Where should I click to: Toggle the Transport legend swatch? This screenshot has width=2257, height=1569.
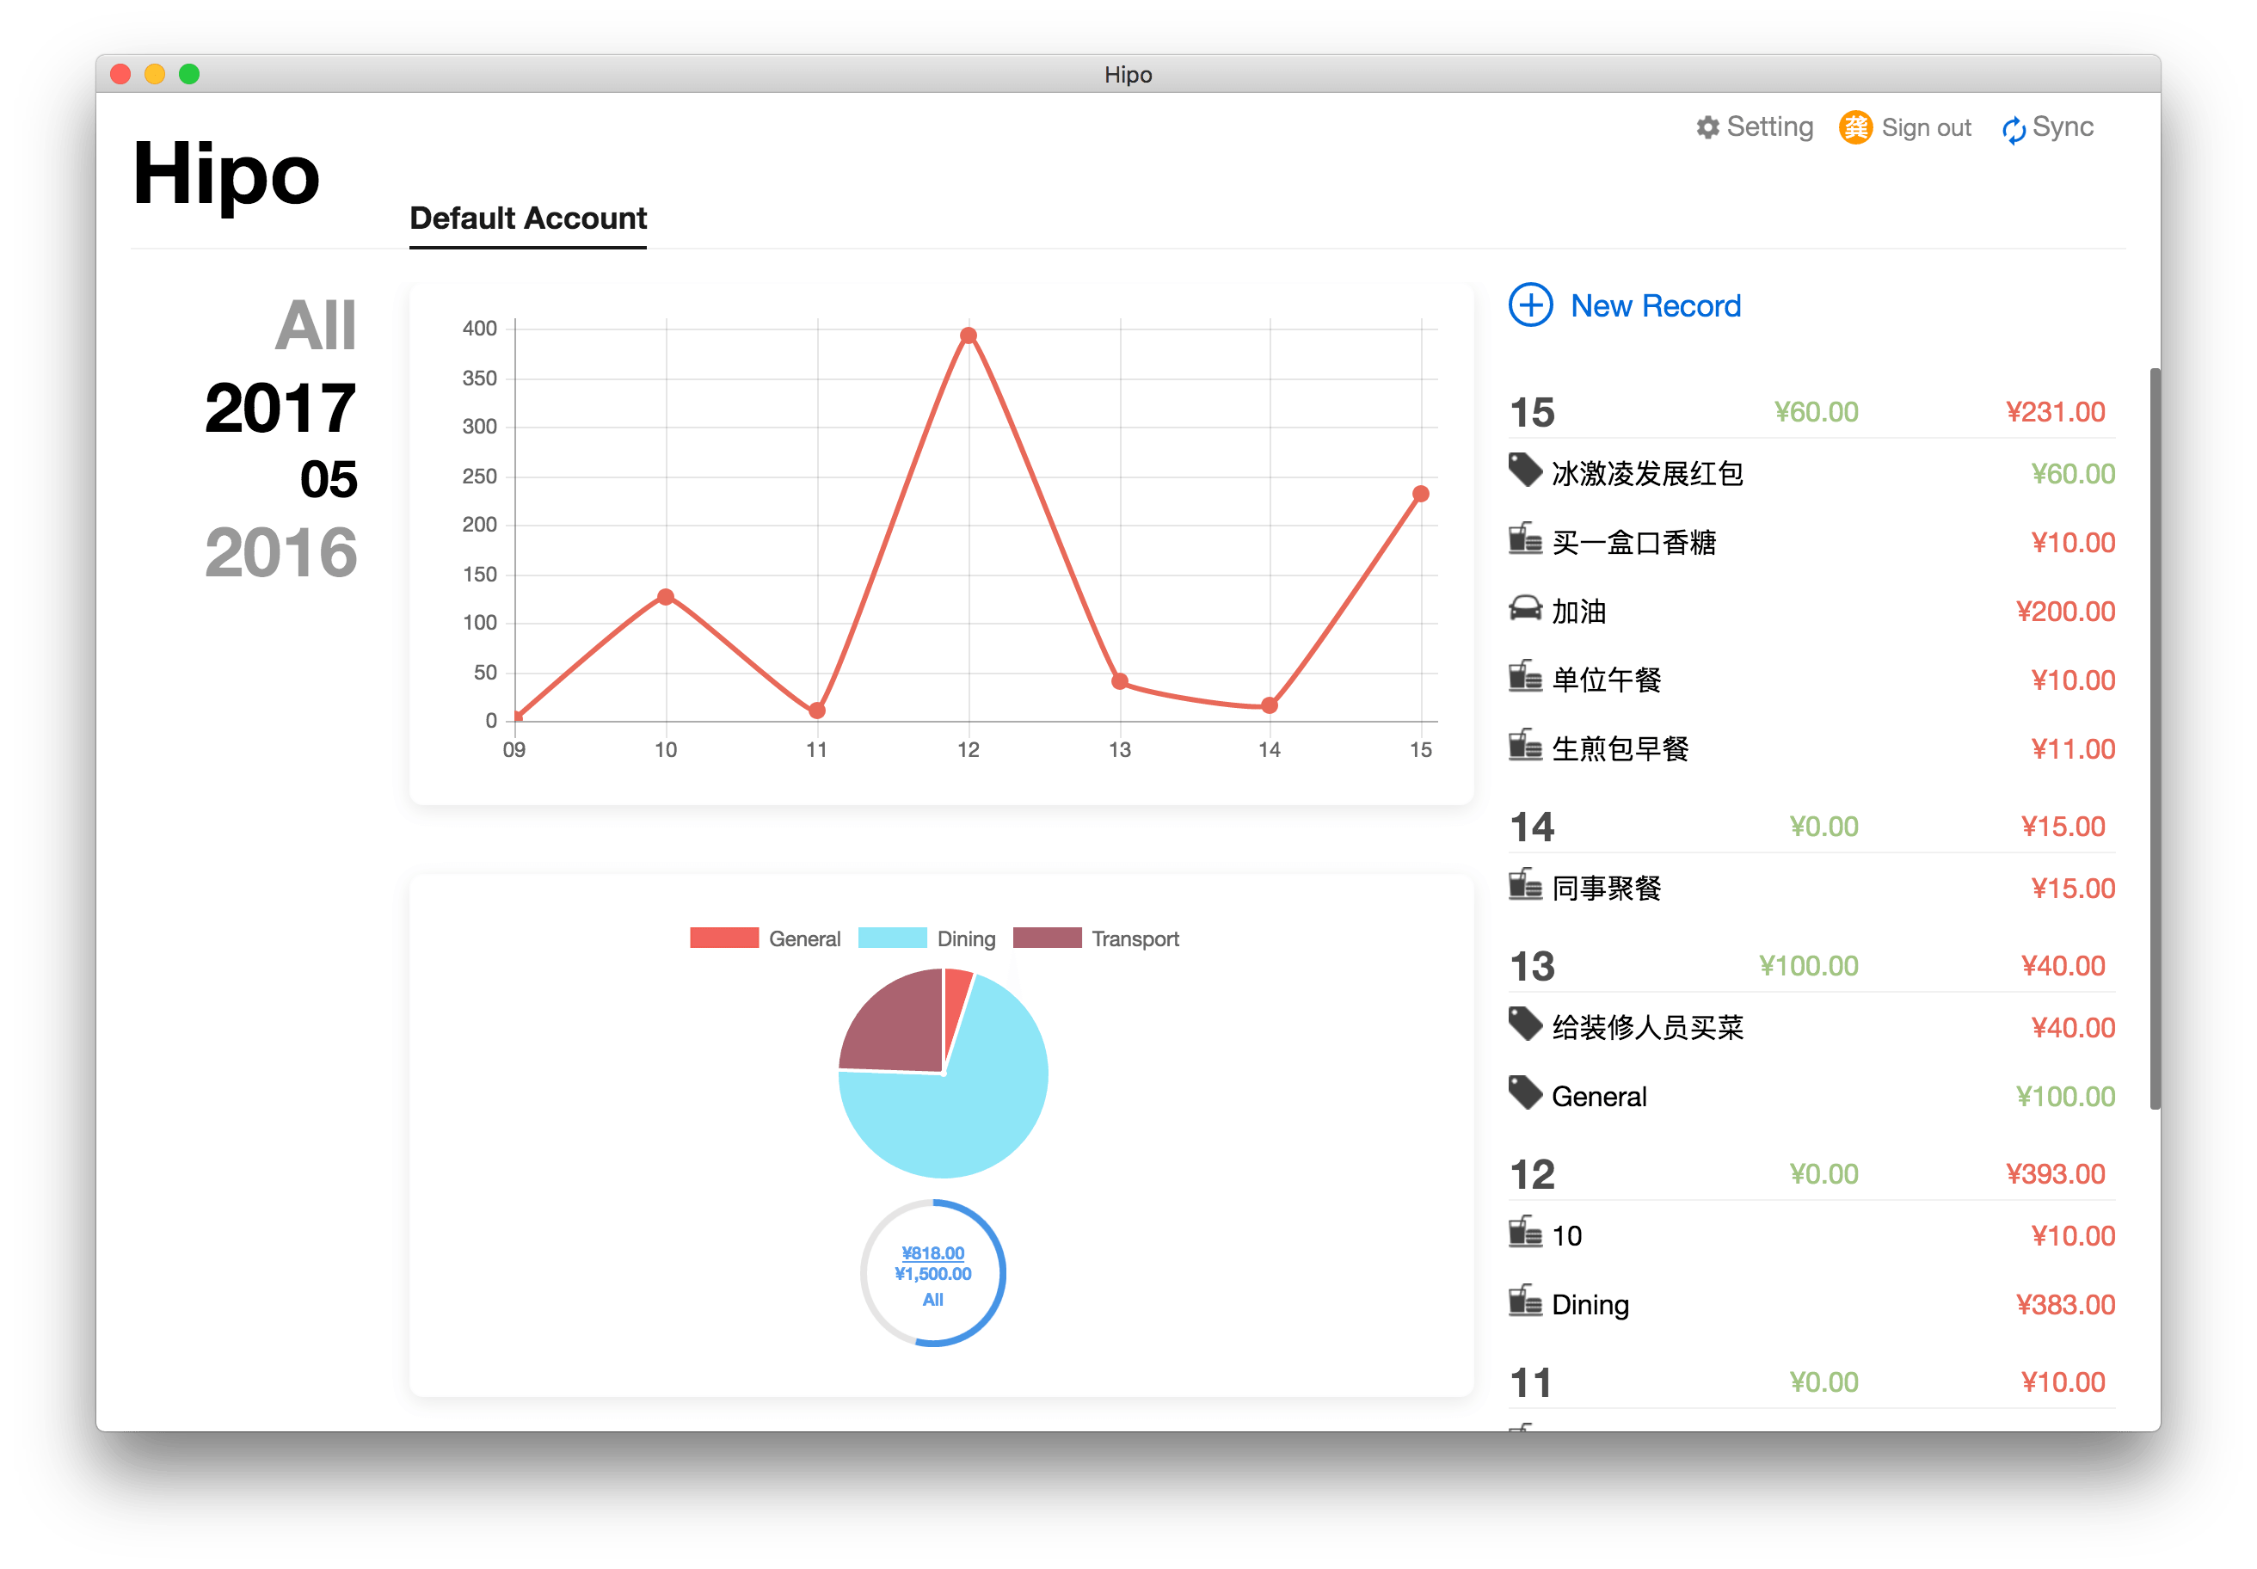click(x=1047, y=938)
